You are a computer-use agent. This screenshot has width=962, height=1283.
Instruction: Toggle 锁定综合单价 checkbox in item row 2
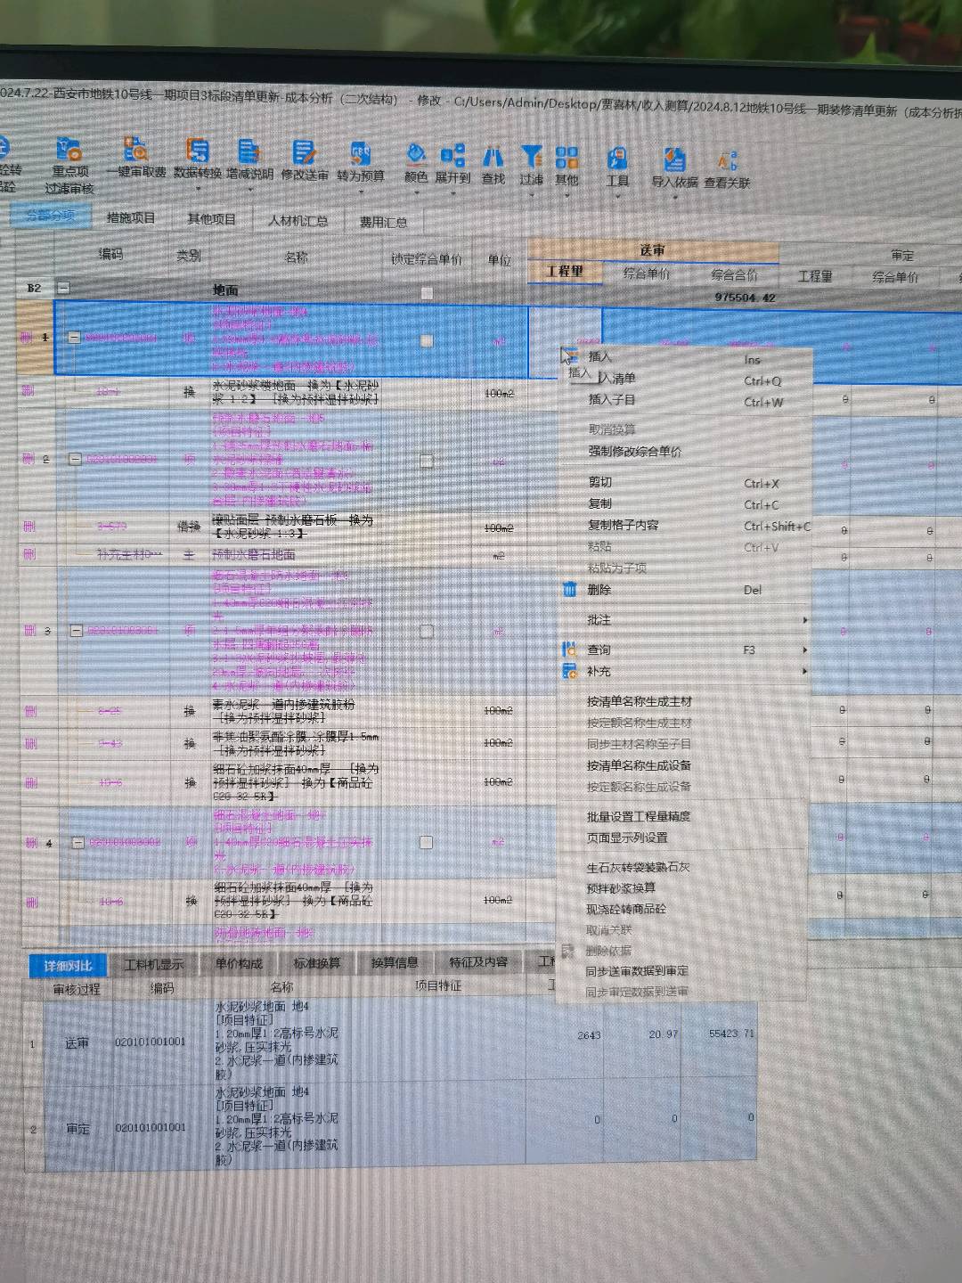[427, 461]
